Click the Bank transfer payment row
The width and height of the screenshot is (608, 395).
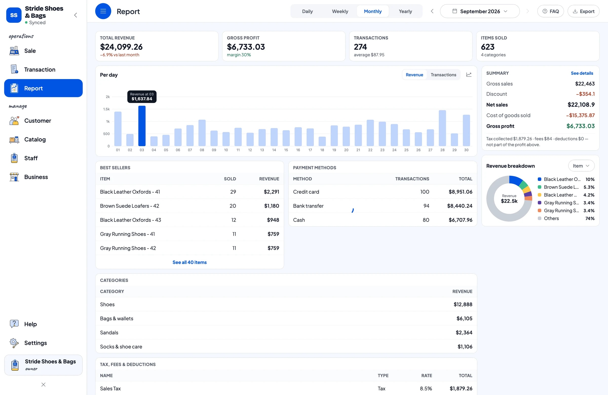tap(383, 206)
